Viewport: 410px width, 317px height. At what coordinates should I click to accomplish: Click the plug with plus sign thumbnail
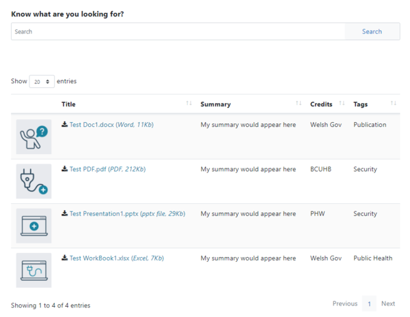[x=33, y=181]
